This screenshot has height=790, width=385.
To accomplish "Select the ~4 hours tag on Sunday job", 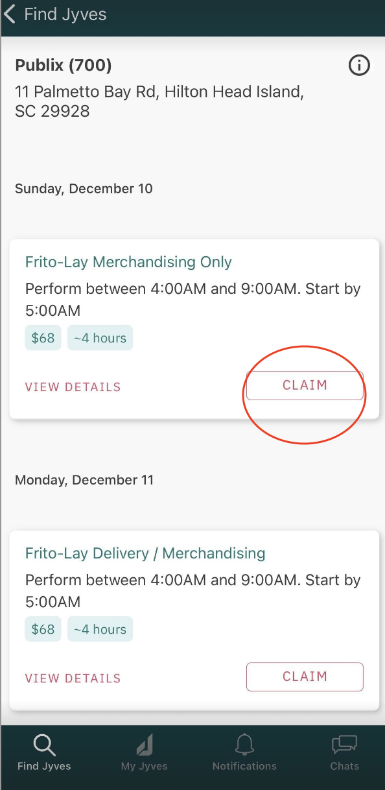I will 100,338.
